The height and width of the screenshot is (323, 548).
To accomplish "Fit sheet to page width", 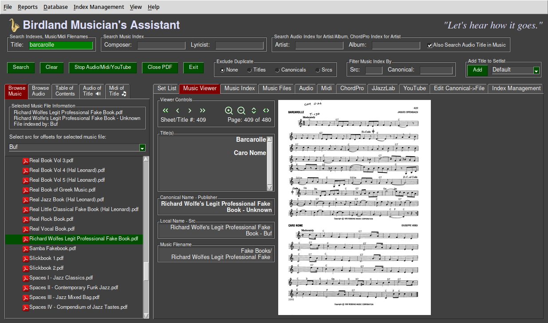I will [x=265, y=111].
